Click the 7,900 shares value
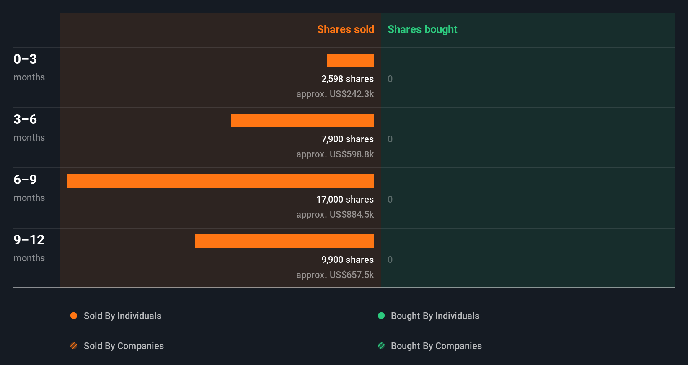688x365 pixels. point(347,139)
